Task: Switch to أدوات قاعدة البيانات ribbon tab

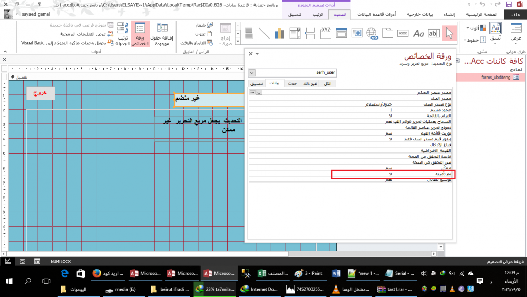Action: [x=376, y=14]
